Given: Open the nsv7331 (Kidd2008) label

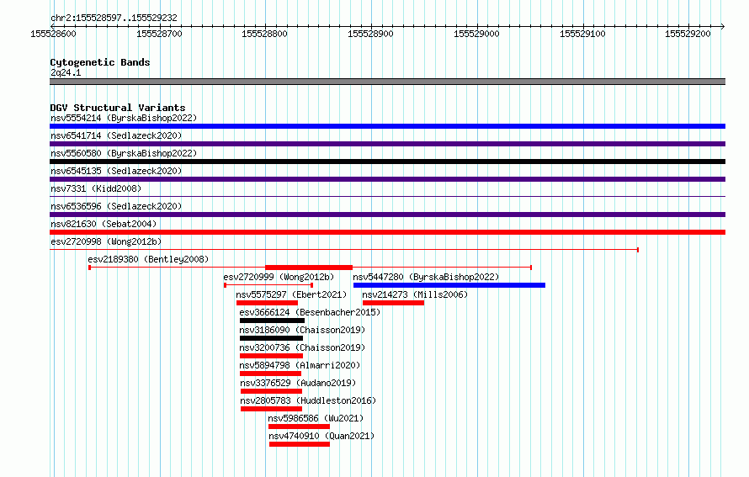Looking at the screenshot, I should tap(96, 188).
